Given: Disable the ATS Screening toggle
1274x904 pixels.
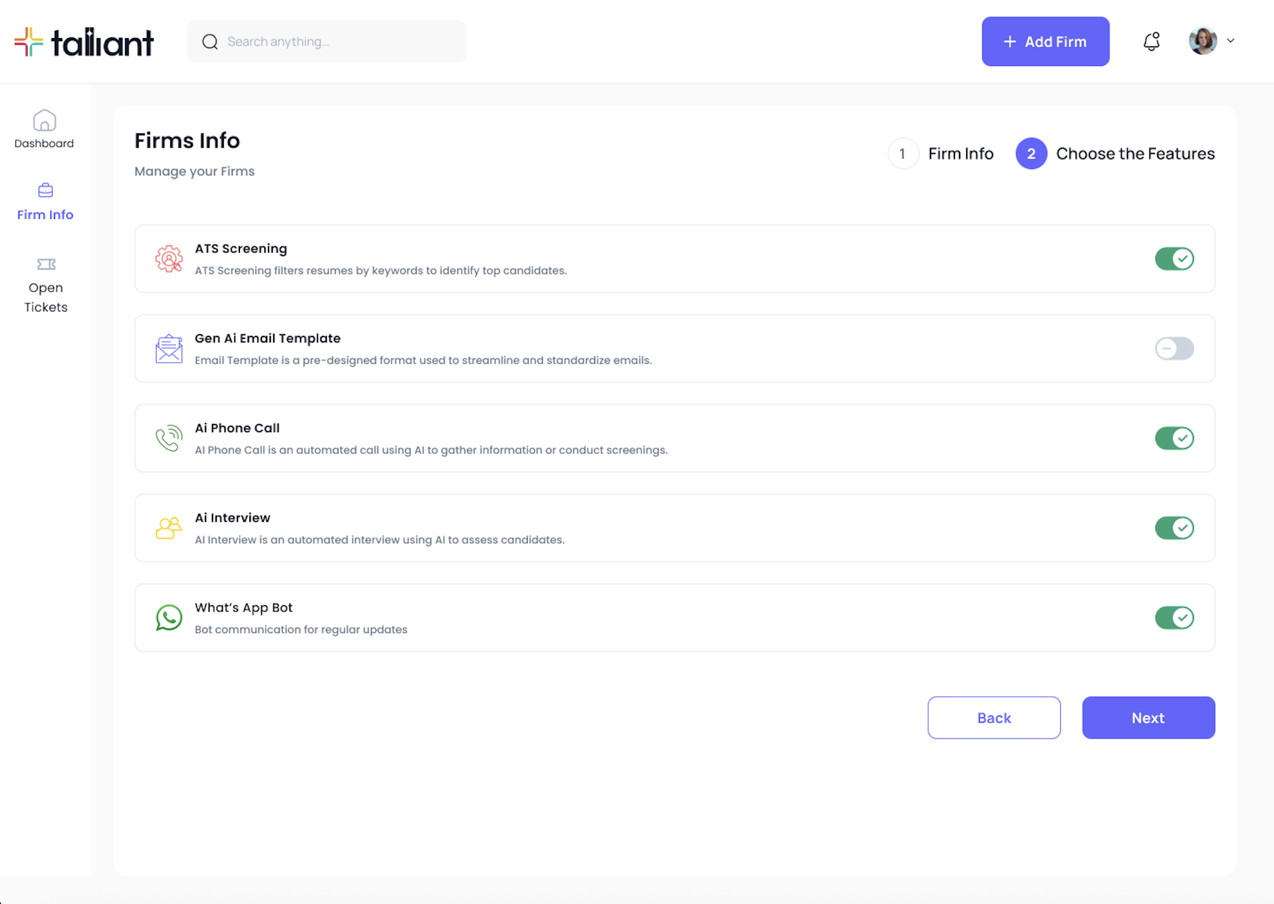Looking at the screenshot, I should tap(1174, 259).
